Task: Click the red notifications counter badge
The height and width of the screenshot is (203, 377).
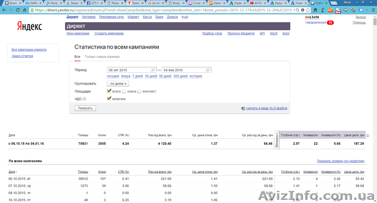Action: point(330,22)
